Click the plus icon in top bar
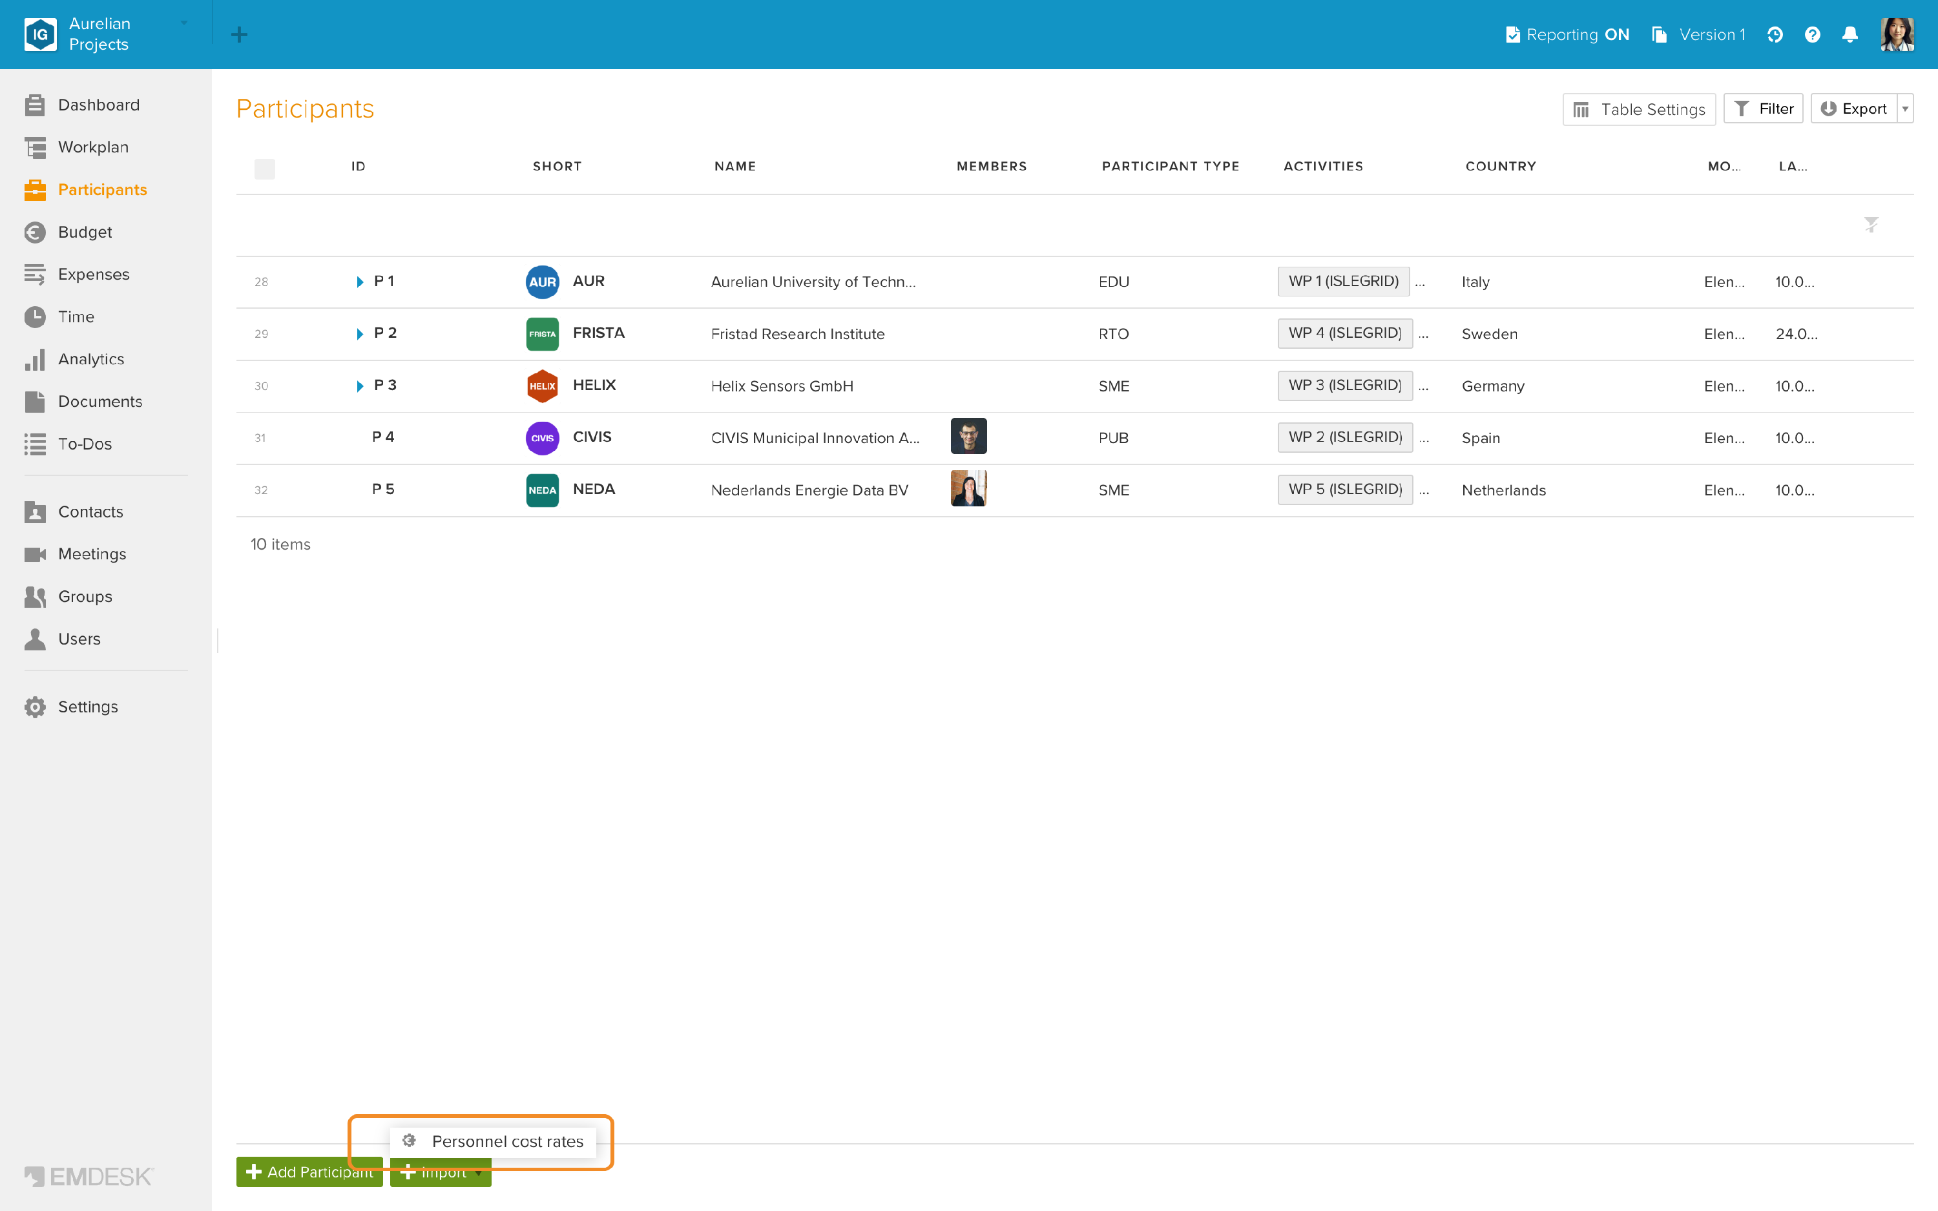Viewport: 1938px width, 1211px height. 238,34
